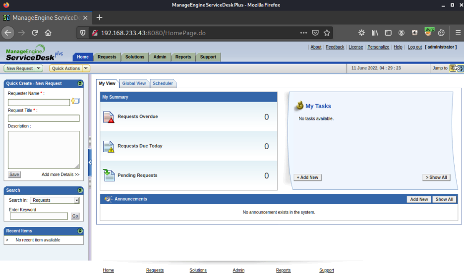Viewport: 464px width, 280px height.
Task: Click > Show All in My Tasks
Action: coord(436,177)
